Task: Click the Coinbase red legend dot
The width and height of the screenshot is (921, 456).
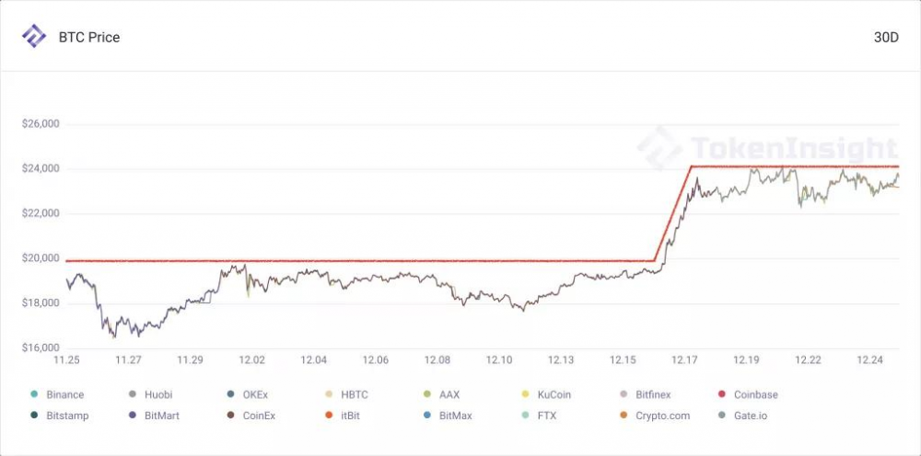Action: click(x=722, y=394)
